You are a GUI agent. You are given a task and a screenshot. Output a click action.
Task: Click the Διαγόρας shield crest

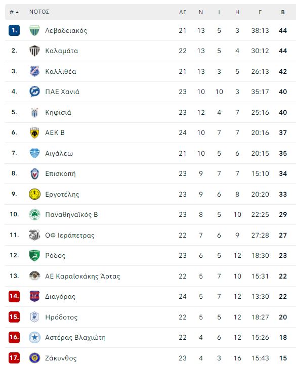tap(34, 297)
